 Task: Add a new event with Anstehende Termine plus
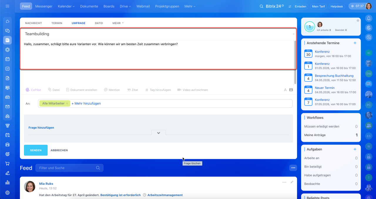click(x=355, y=43)
